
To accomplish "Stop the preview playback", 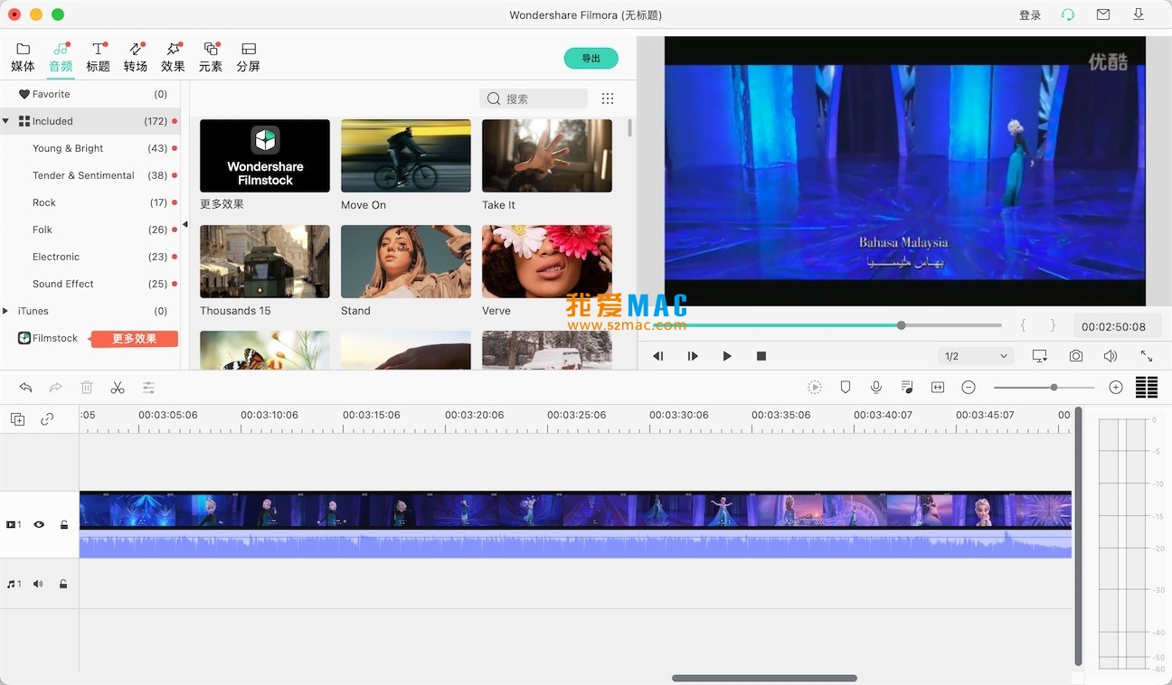I will click(761, 356).
